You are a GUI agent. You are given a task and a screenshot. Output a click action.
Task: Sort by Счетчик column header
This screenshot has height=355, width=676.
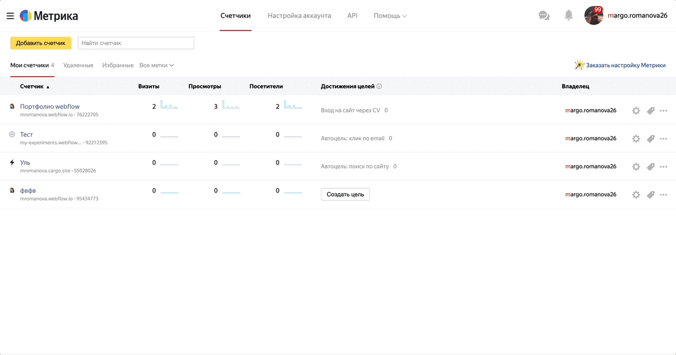click(x=35, y=87)
